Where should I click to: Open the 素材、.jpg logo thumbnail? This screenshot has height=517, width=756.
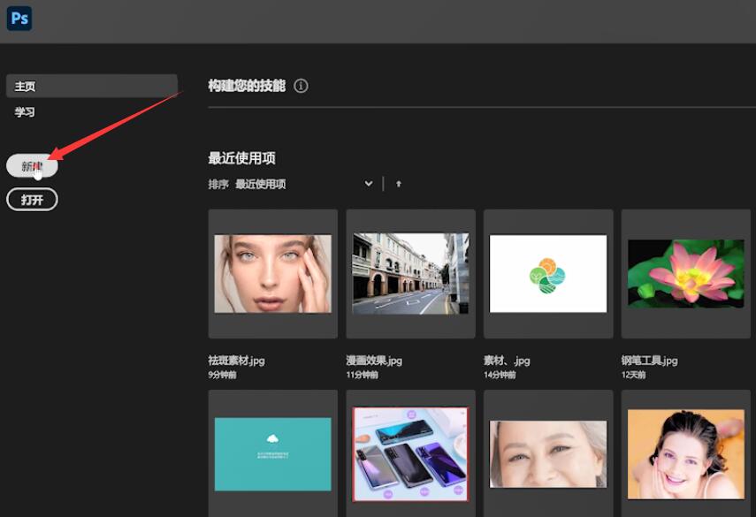(x=548, y=274)
